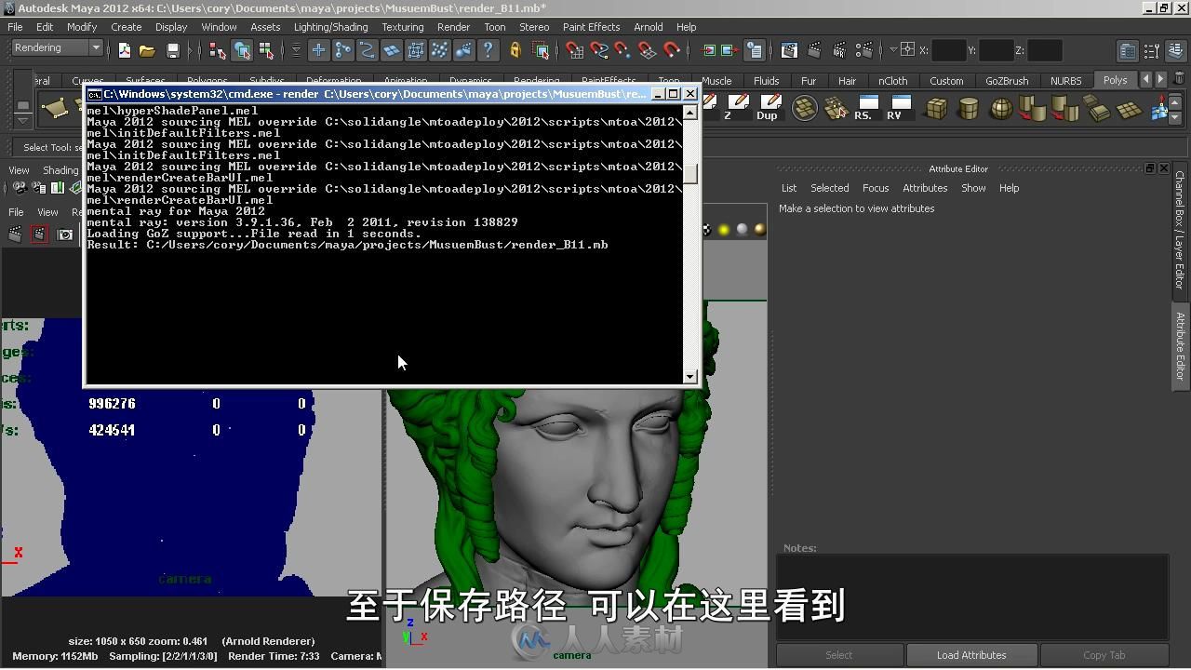Switch to the NURBS shelf tab
The image size is (1191, 670).
(1066, 81)
